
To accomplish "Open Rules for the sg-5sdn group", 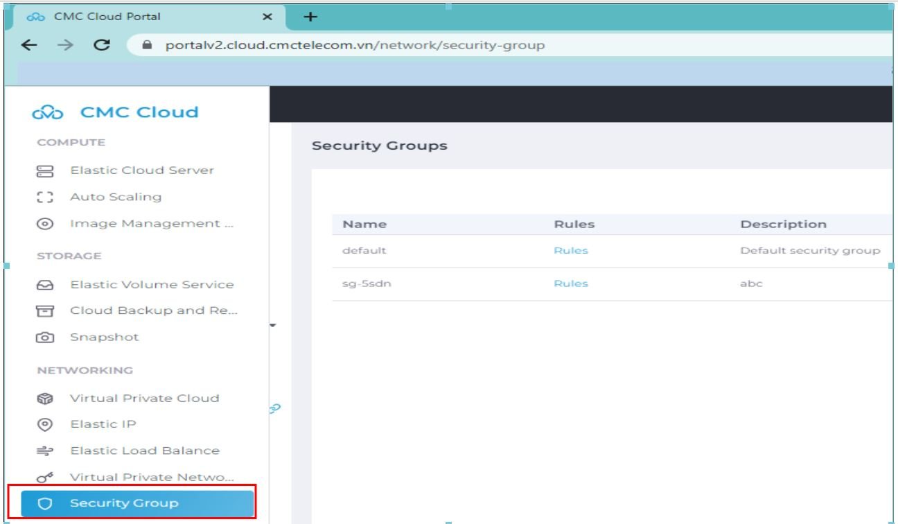I will tap(570, 283).
